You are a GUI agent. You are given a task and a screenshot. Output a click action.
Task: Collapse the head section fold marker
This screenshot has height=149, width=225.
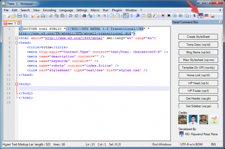[17, 42]
